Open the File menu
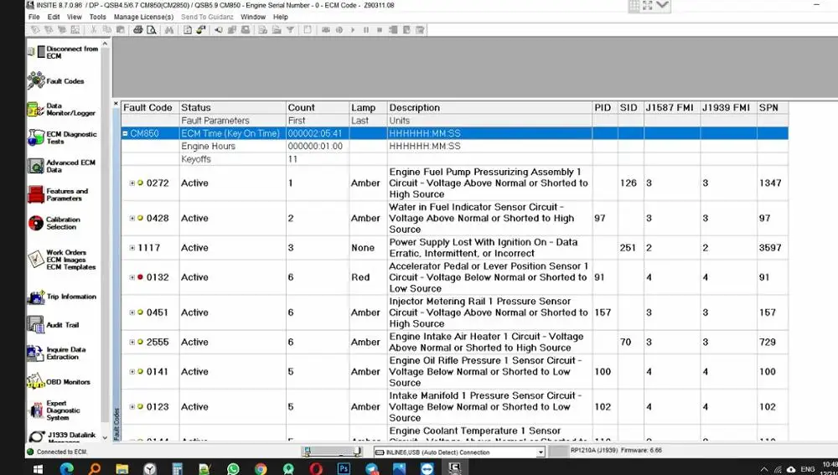Screen dimensions: 838x475 click(34, 17)
